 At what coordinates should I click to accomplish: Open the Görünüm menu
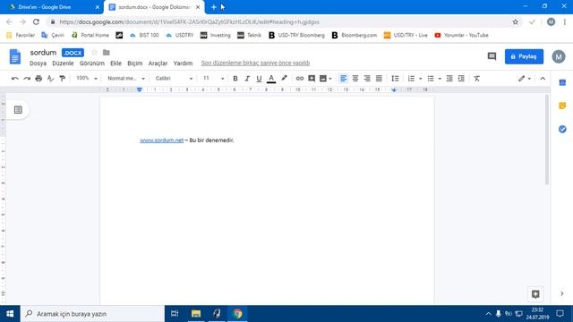click(91, 64)
